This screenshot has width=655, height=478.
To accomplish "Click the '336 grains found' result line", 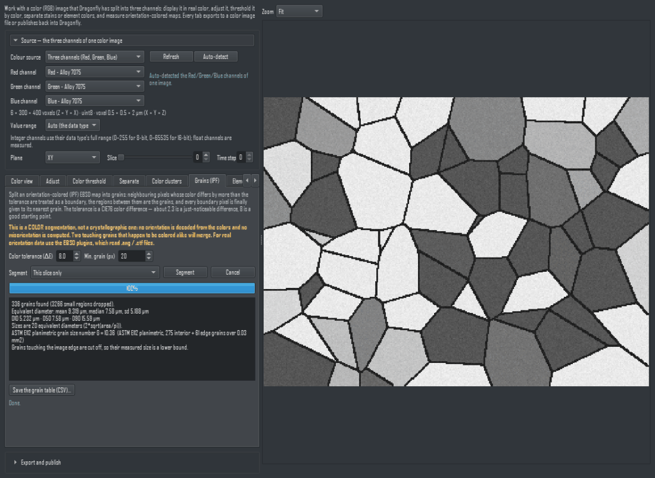I will [x=63, y=304].
